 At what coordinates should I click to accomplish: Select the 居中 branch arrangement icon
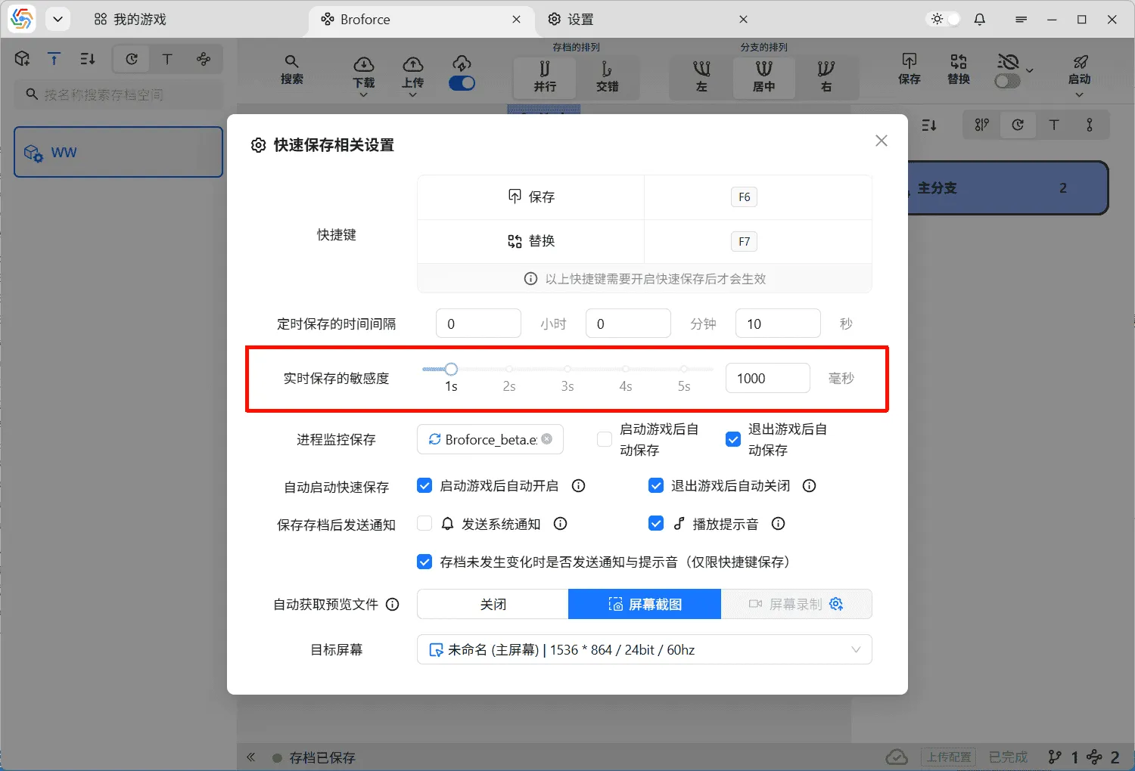pyautogui.click(x=763, y=77)
